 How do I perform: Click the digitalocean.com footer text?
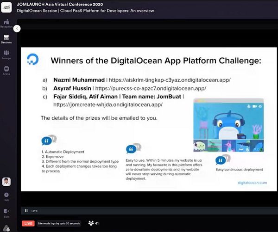(252, 183)
